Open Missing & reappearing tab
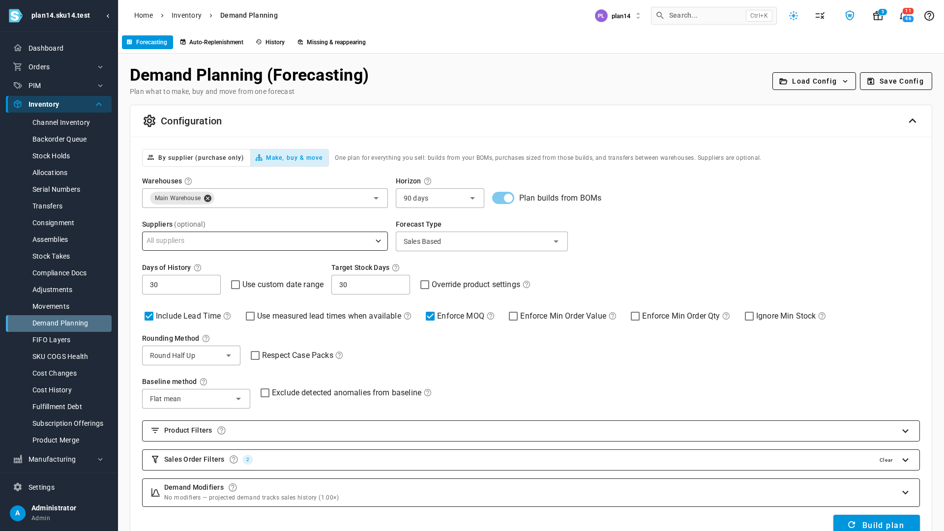 (331, 42)
